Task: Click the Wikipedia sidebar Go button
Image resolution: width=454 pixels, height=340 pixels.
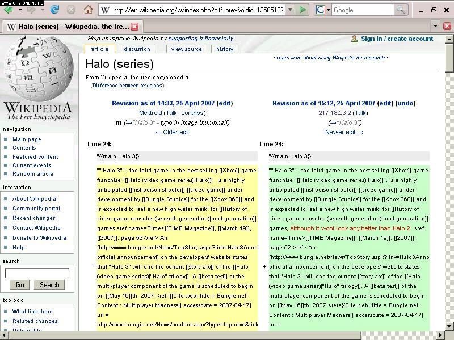Action: (20, 285)
